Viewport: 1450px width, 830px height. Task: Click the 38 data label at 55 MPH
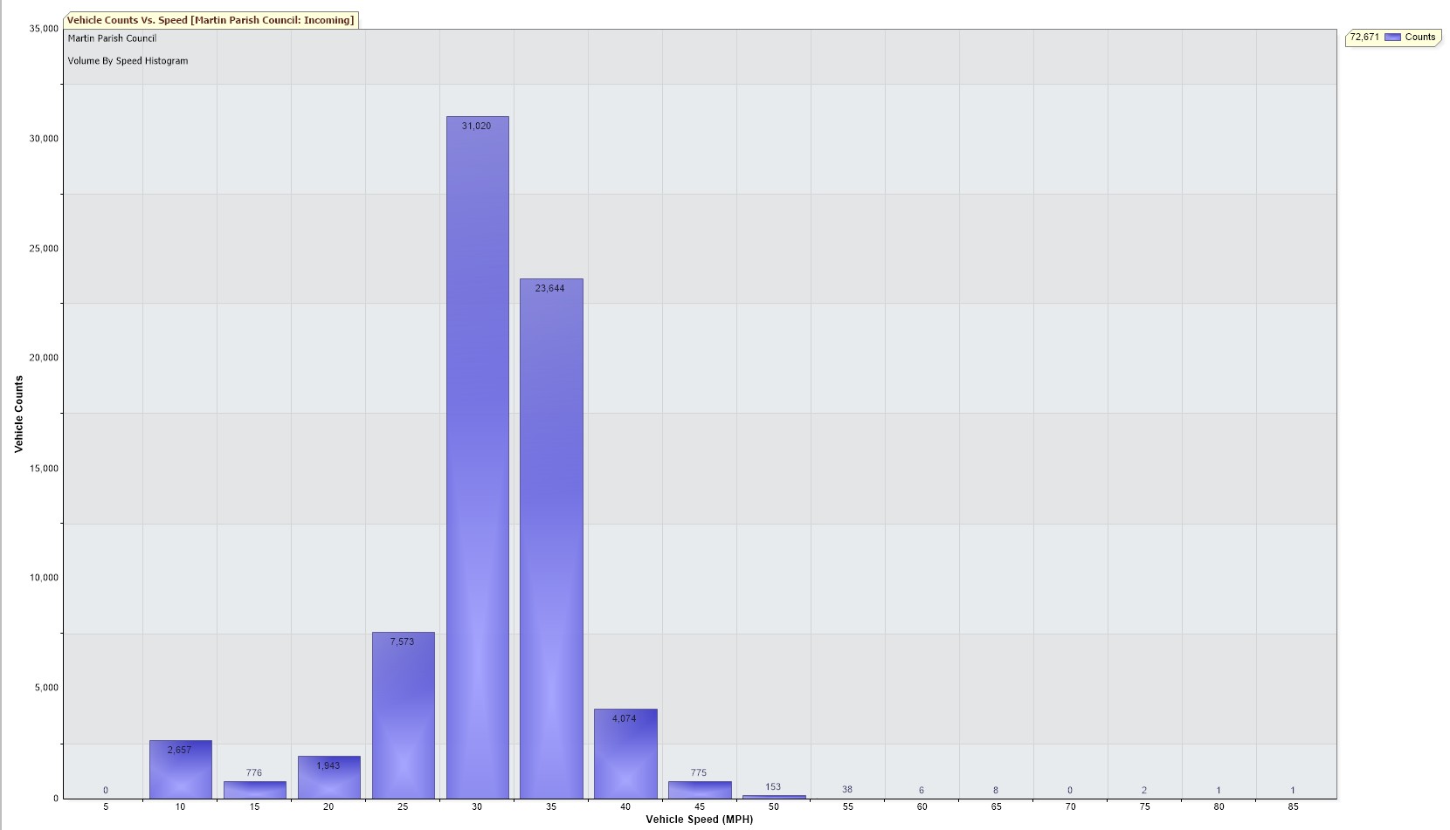tap(847, 789)
